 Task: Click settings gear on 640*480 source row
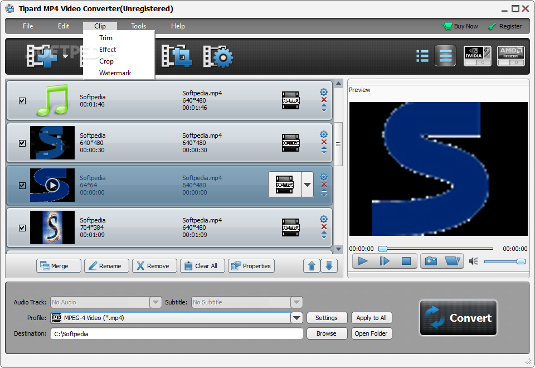tap(323, 134)
